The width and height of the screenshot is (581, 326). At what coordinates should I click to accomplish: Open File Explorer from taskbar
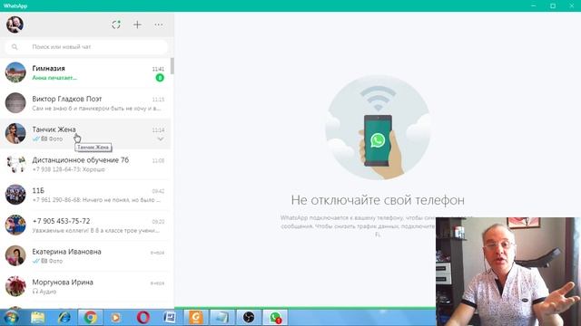(37, 318)
